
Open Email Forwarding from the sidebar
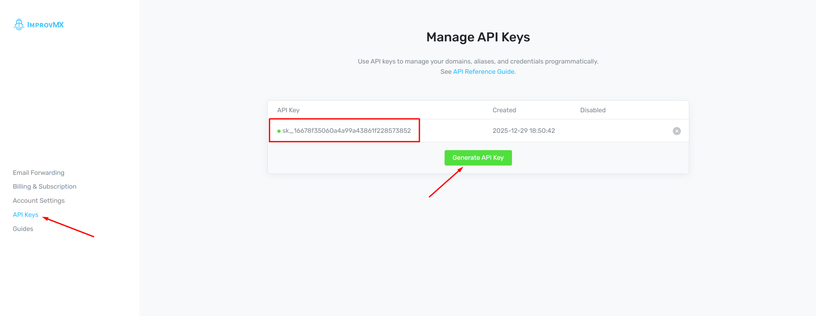(x=38, y=172)
